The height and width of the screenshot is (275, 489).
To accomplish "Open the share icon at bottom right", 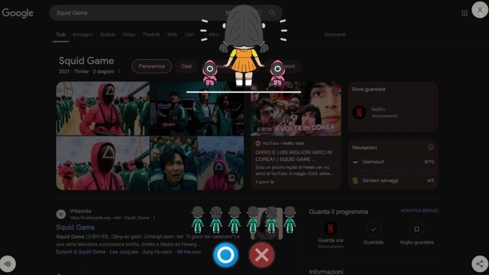I will pyautogui.click(x=480, y=264).
